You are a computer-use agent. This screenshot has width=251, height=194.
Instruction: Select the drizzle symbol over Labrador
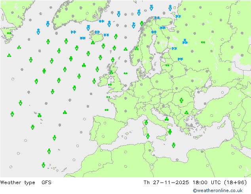click(x=9, y=33)
